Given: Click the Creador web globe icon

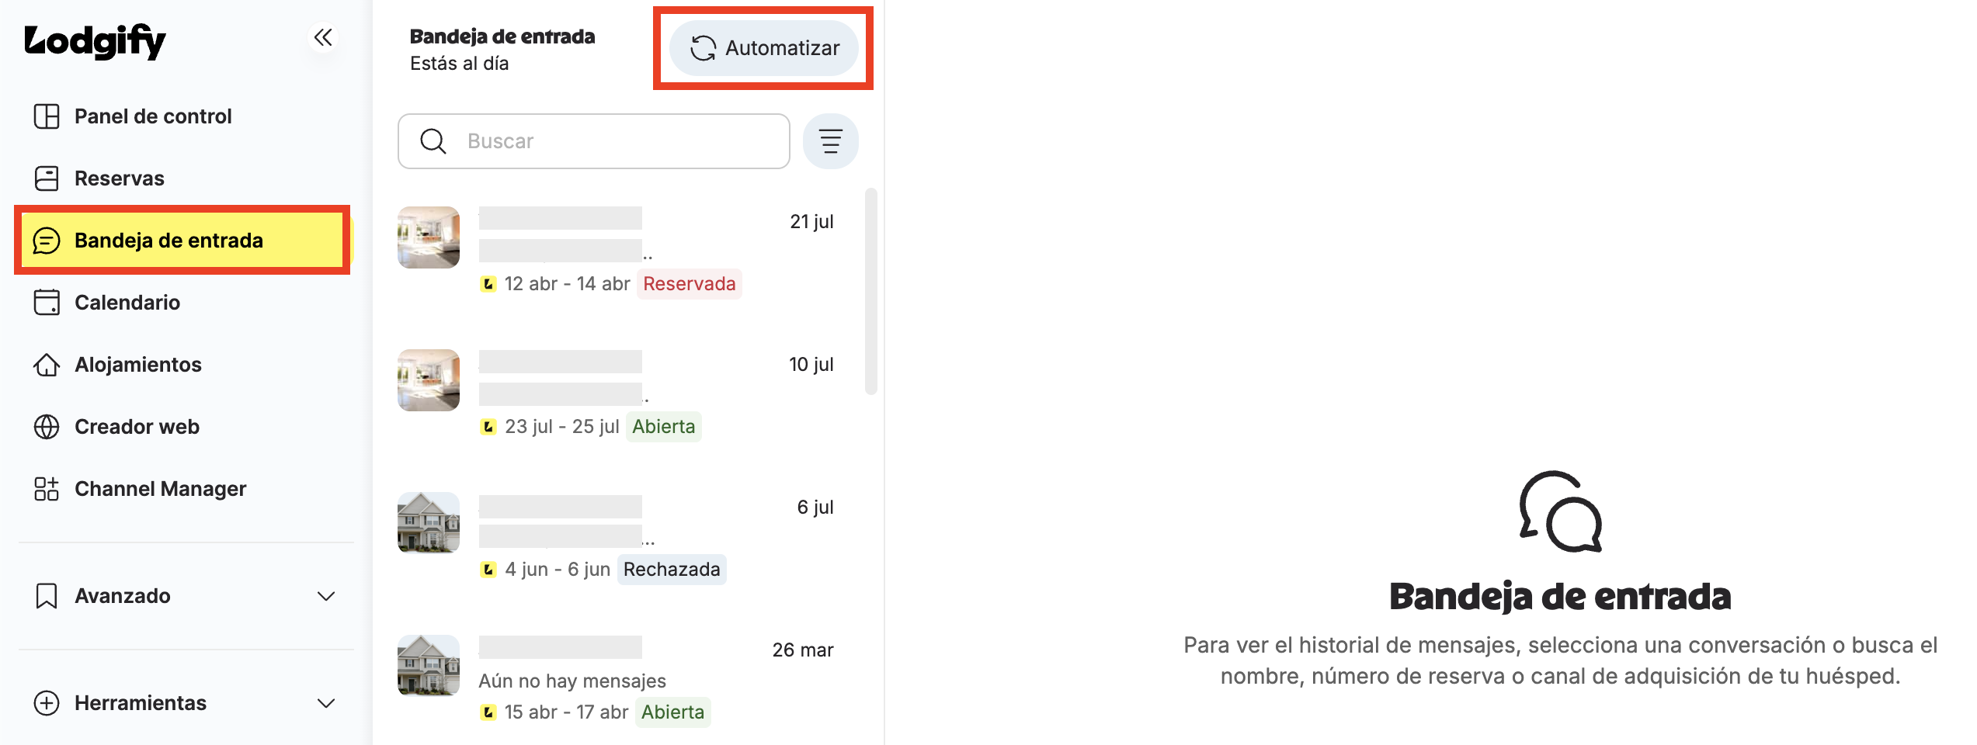Looking at the screenshot, I should (x=47, y=427).
